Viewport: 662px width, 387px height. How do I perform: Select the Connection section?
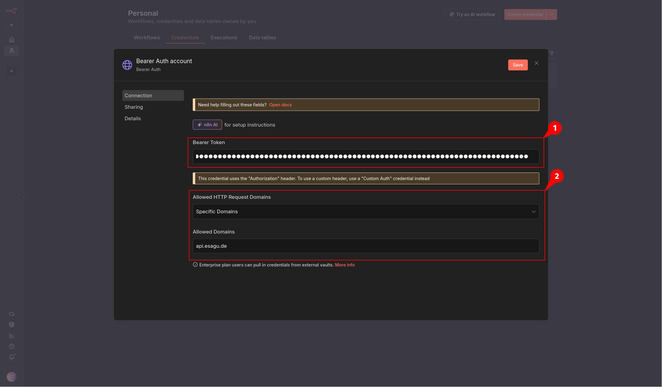pyautogui.click(x=153, y=95)
